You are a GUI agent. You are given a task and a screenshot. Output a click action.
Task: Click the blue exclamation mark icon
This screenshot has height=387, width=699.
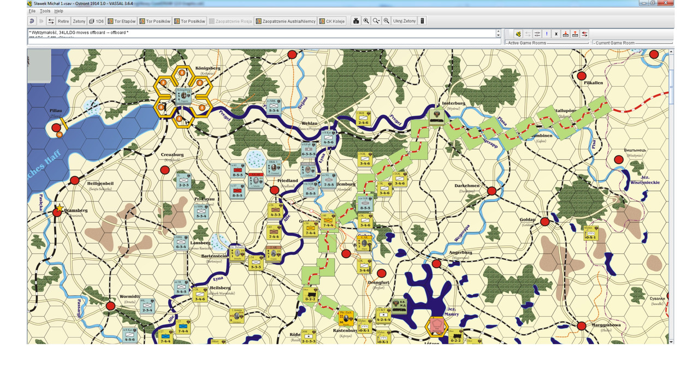547,34
